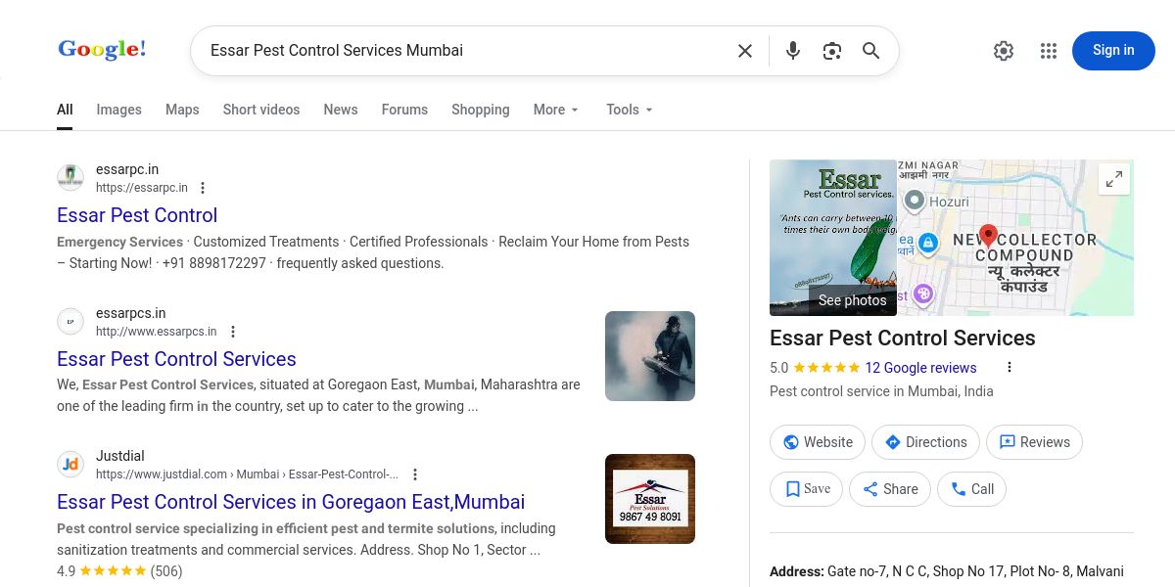Open options menu for essarpc.in result
The width and height of the screenshot is (1175, 587).
coord(203,188)
